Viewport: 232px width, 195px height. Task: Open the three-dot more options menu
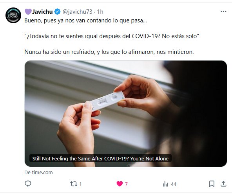click(223, 11)
